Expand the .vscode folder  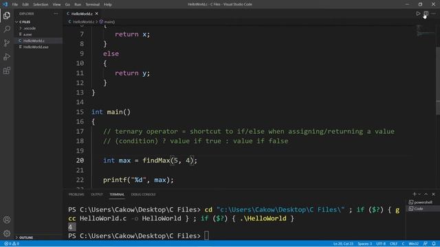pos(30,28)
